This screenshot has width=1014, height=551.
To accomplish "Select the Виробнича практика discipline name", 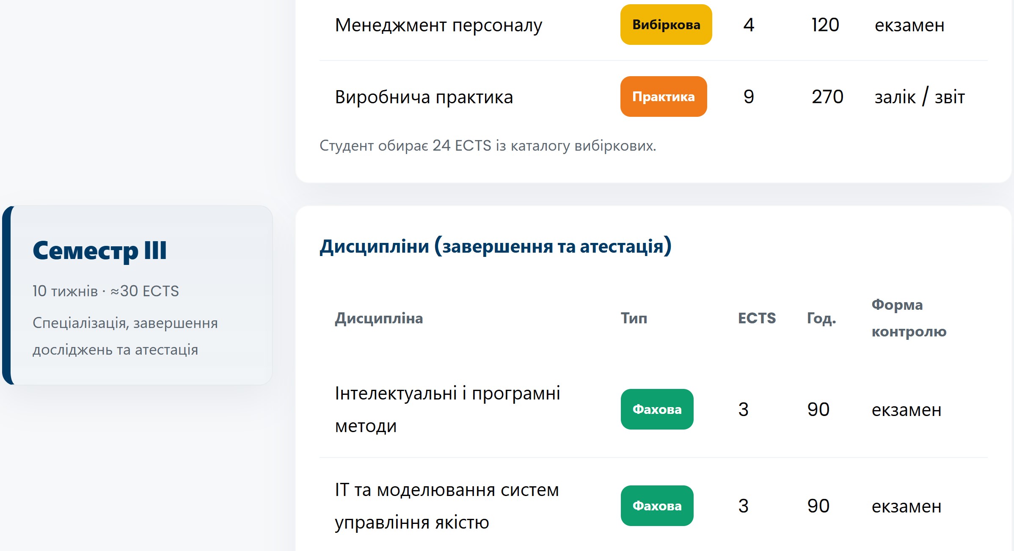I will point(424,97).
